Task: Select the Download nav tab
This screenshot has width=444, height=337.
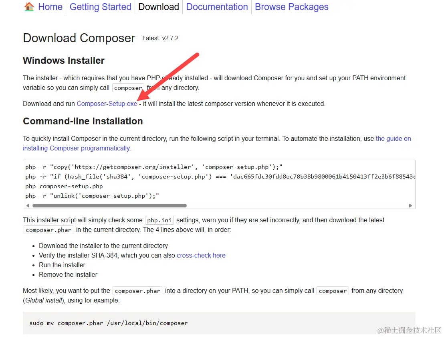Action: coord(159,7)
